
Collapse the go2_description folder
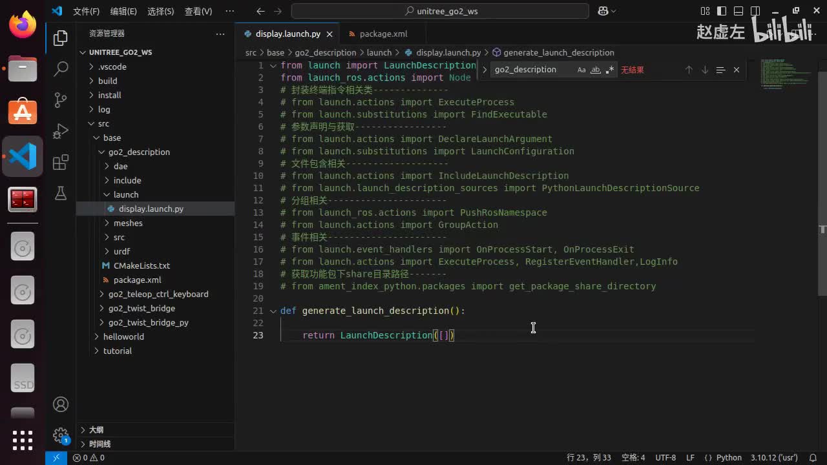[x=138, y=152]
